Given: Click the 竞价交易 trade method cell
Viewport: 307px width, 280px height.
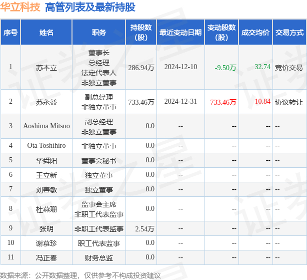Looking at the screenshot, I should pos(289,68).
